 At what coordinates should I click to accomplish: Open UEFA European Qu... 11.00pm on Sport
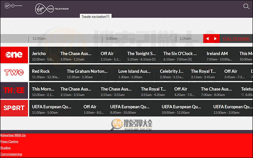tap(52, 109)
